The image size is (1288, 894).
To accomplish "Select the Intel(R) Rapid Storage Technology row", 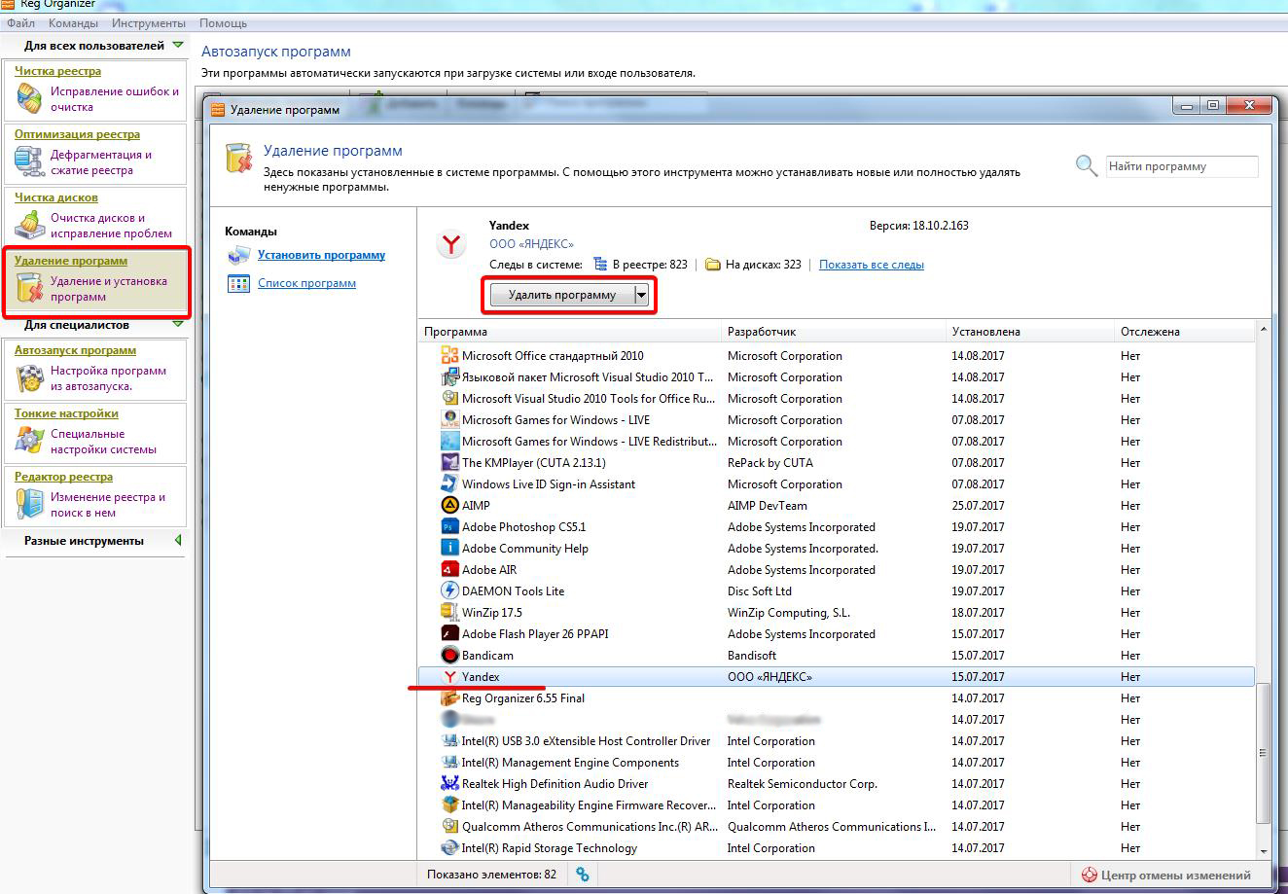I will 837,847.
